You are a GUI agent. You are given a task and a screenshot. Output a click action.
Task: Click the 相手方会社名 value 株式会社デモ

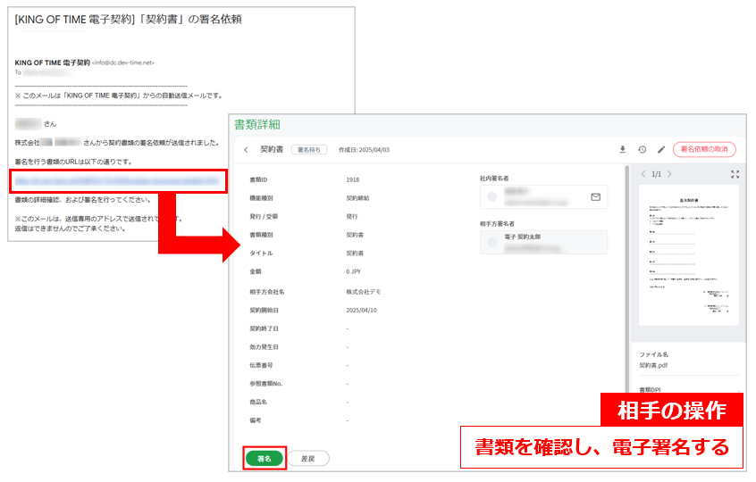[x=364, y=292]
